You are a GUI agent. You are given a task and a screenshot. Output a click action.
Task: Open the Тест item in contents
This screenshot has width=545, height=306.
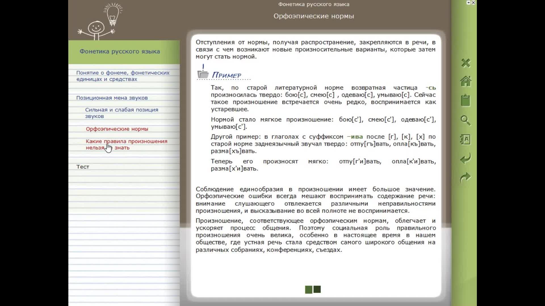pos(83,167)
